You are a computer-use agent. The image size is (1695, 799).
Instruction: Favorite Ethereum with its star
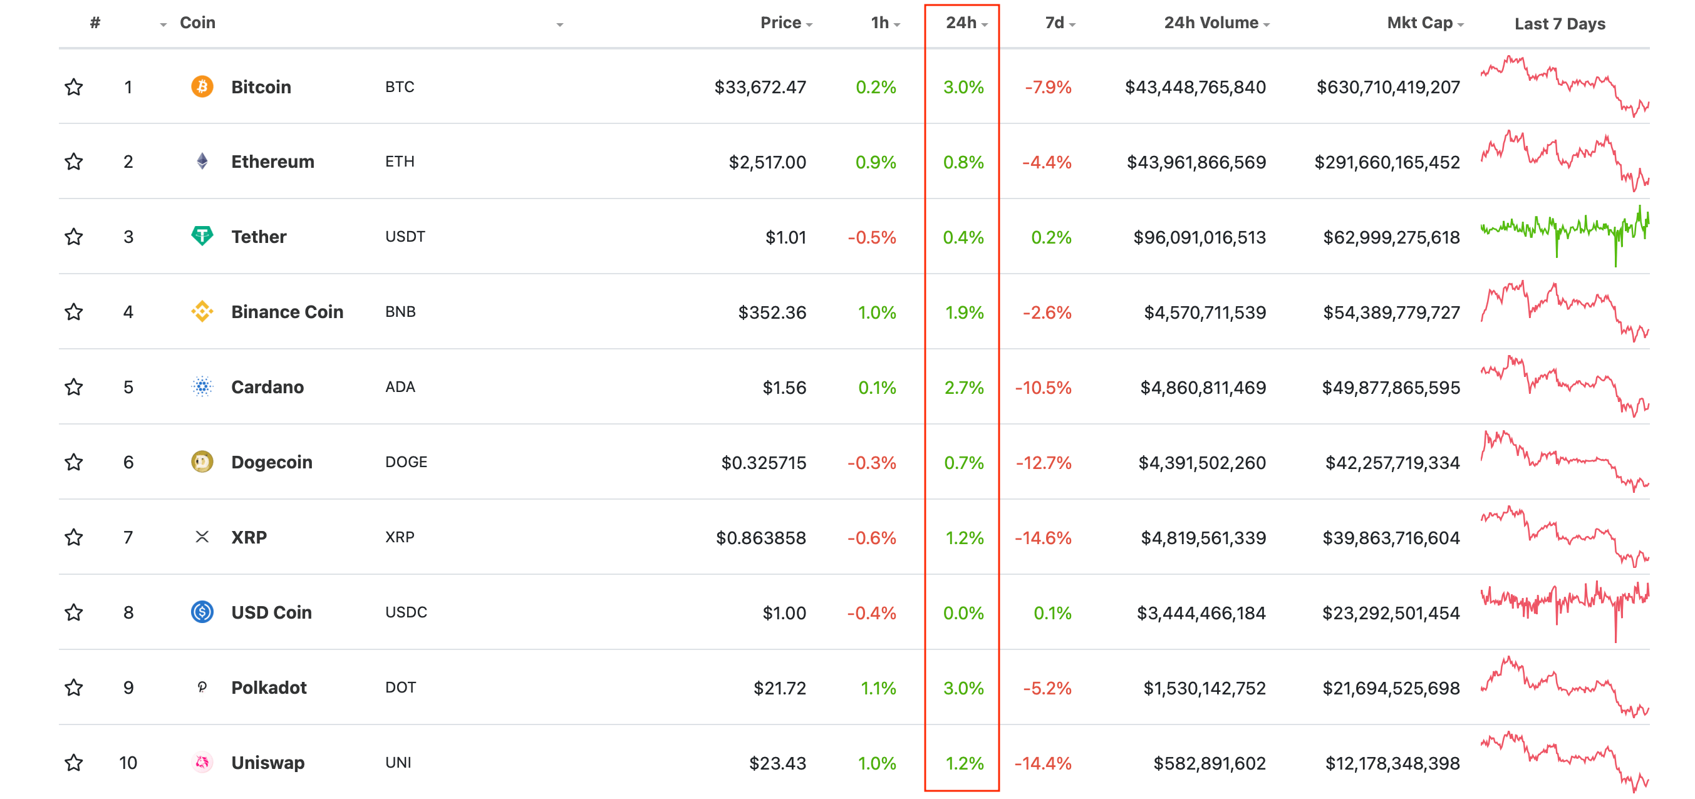point(74,162)
